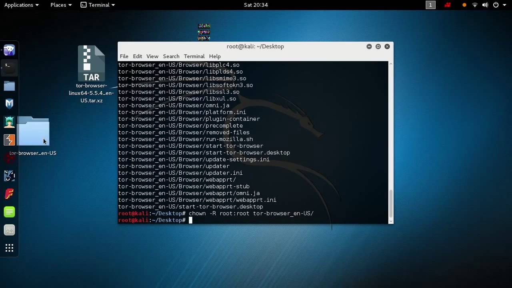Open the terminal View menu
The width and height of the screenshot is (512, 288).
152,56
